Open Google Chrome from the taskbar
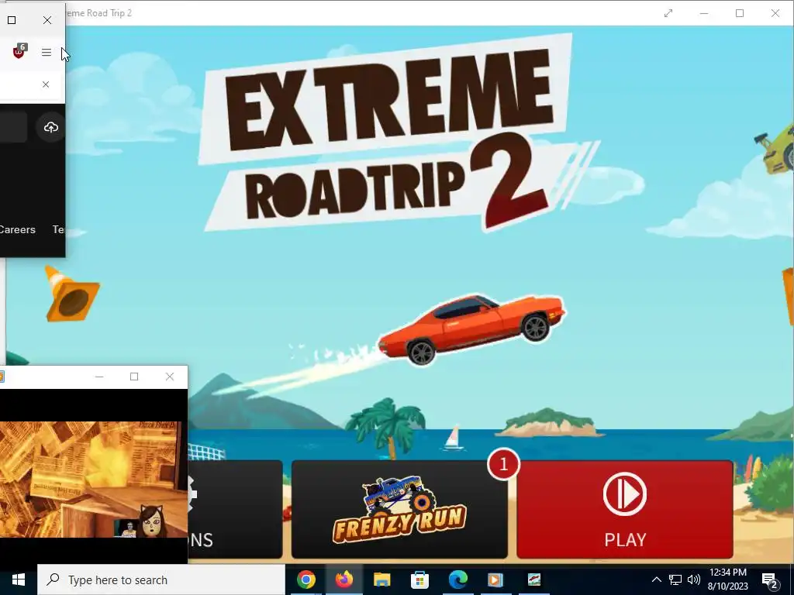 pos(306,580)
